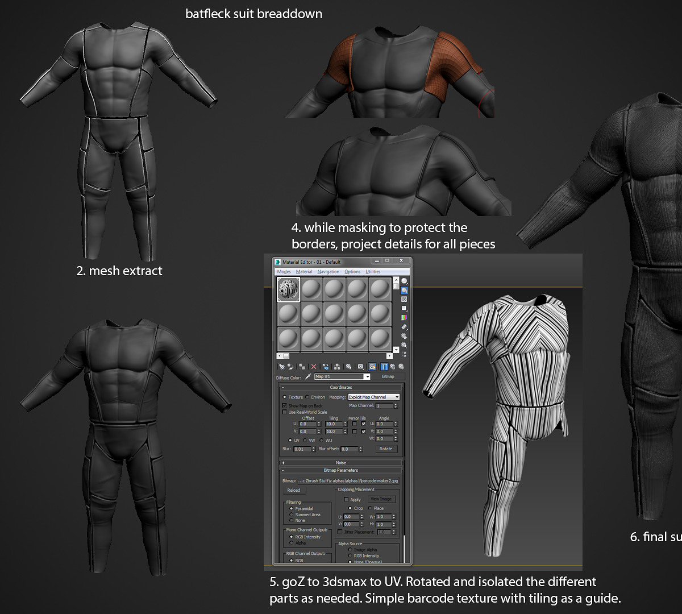Click the Rotate button
682x614 pixels.
click(386, 449)
